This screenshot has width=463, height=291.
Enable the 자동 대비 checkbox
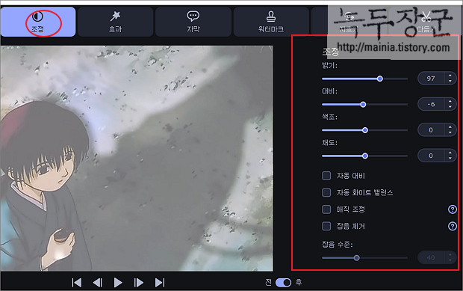coord(326,176)
